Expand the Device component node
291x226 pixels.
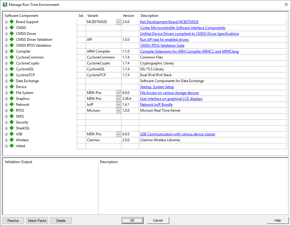tap(6, 87)
